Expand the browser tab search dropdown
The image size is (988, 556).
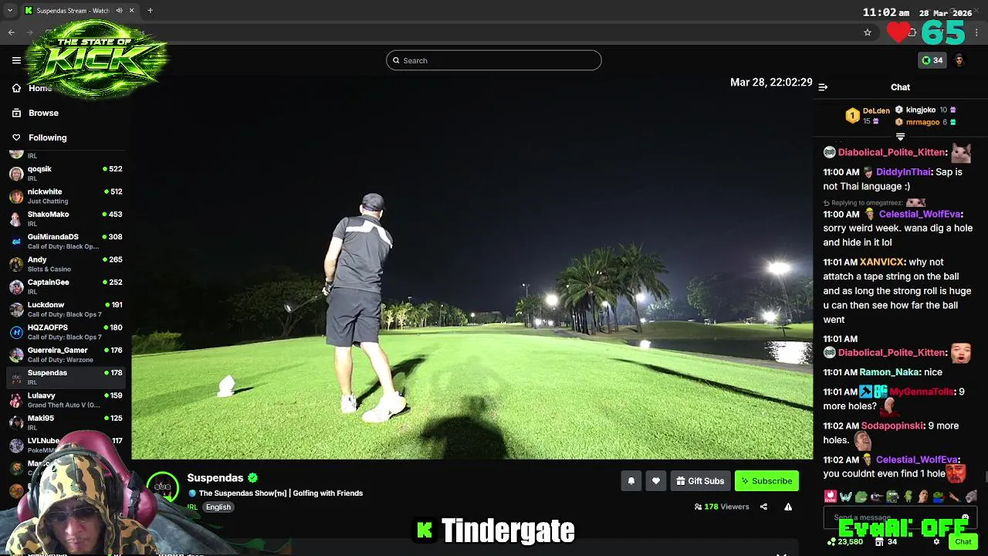click(x=10, y=11)
